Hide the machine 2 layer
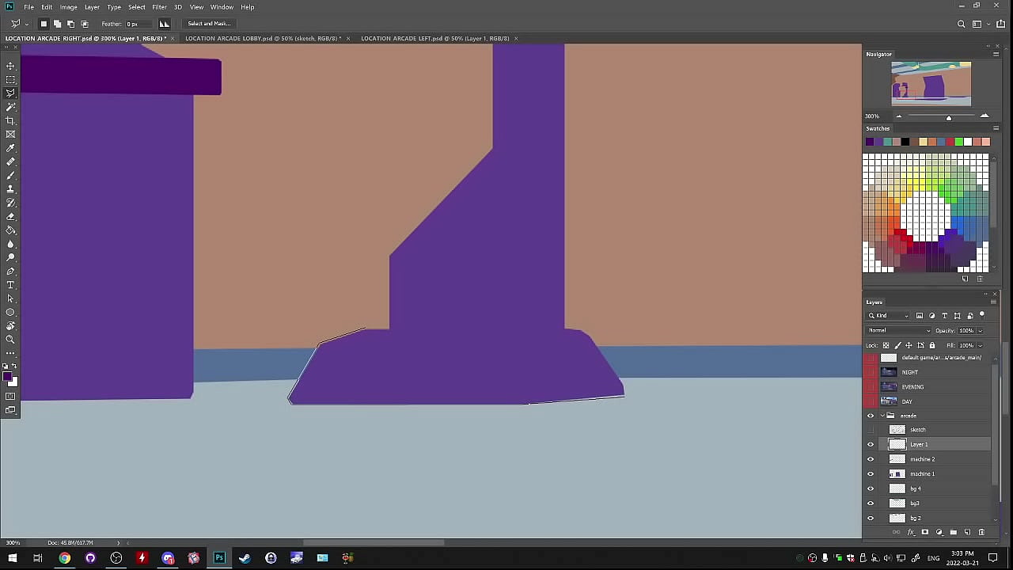 click(871, 459)
